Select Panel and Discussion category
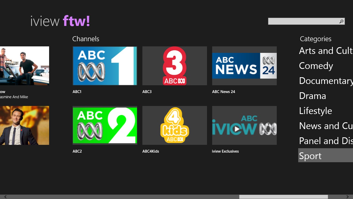This screenshot has width=353, height=199. (325, 141)
